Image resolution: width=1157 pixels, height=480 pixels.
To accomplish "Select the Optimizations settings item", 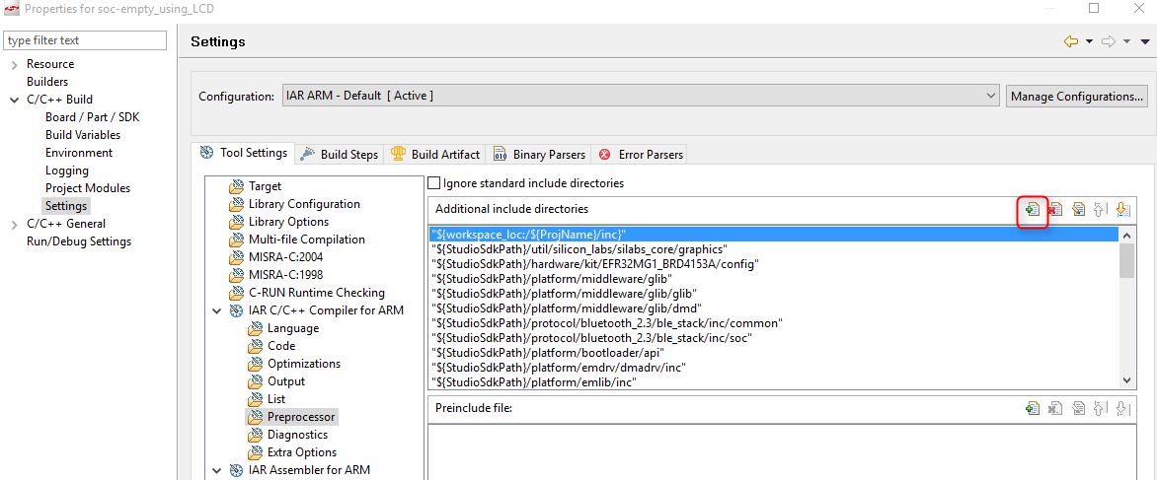I will point(303,364).
